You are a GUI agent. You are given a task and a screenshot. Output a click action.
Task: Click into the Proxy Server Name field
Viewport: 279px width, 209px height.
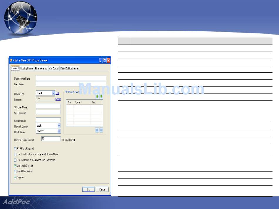point(70,79)
